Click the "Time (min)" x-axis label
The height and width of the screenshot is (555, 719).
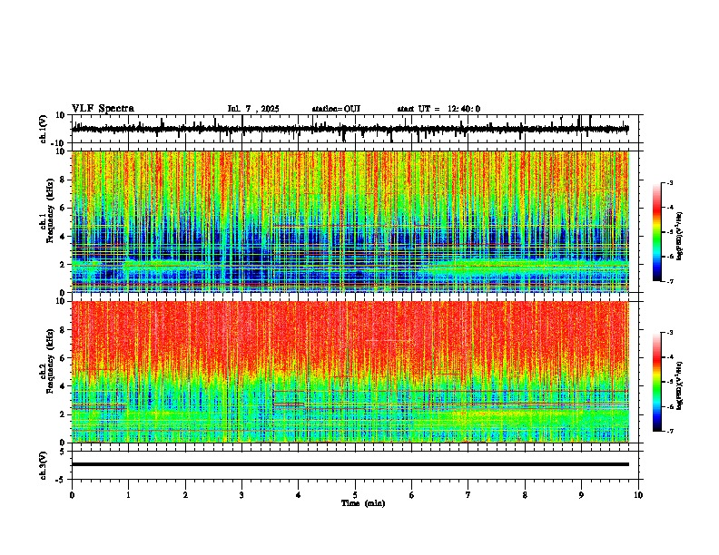pyautogui.click(x=363, y=503)
